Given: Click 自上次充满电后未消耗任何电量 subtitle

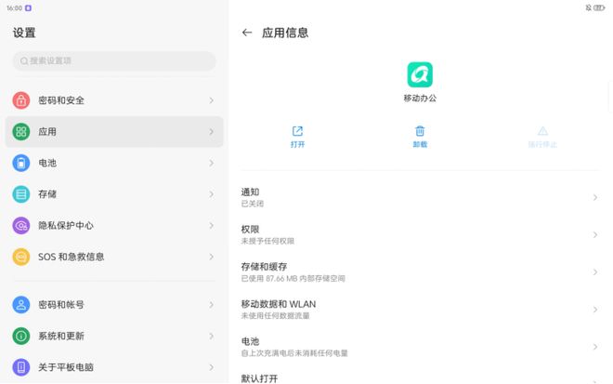Looking at the screenshot, I should (294, 353).
